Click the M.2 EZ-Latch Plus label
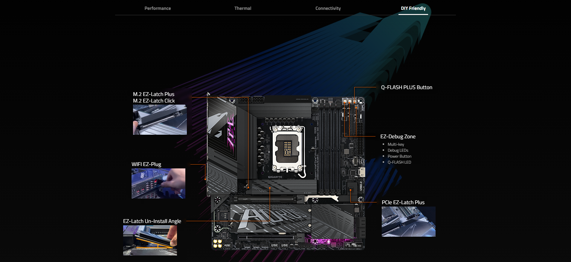This screenshot has width=571, height=262. tap(154, 94)
